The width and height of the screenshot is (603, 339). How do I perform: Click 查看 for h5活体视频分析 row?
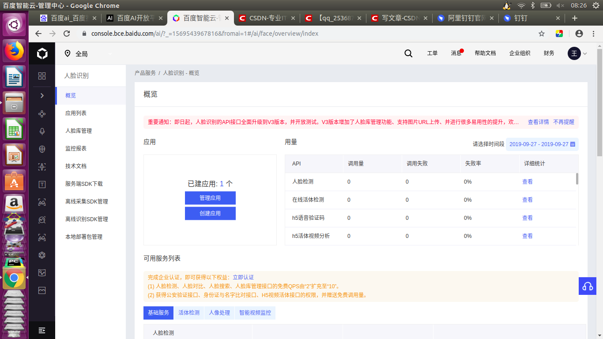click(528, 236)
